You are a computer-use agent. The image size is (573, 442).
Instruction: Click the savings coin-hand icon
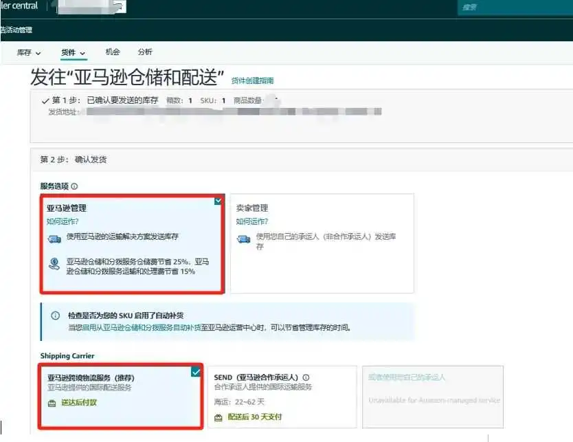(54, 263)
